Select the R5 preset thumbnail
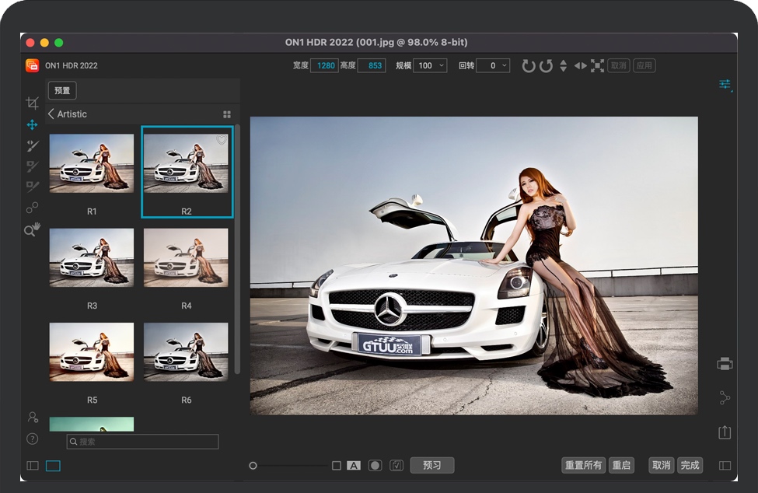 pos(92,352)
